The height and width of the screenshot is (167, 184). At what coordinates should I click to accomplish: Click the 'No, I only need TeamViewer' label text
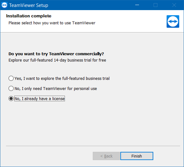56,89
